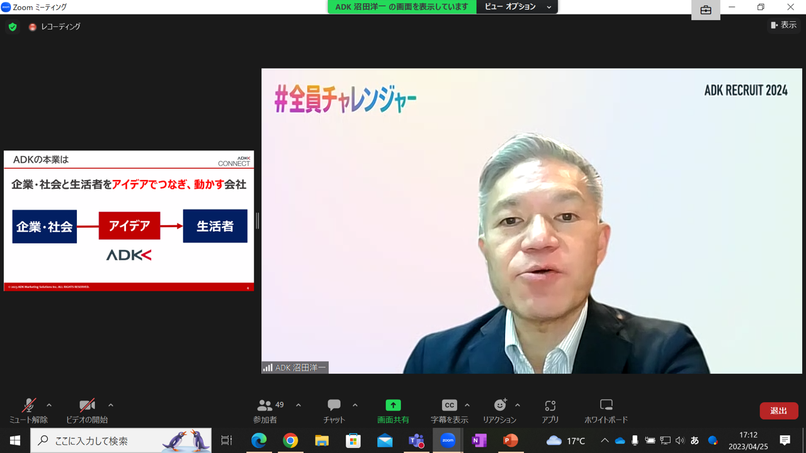
Task: Click the ADK 沼田洋一 name label on video
Action: pyautogui.click(x=295, y=367)
